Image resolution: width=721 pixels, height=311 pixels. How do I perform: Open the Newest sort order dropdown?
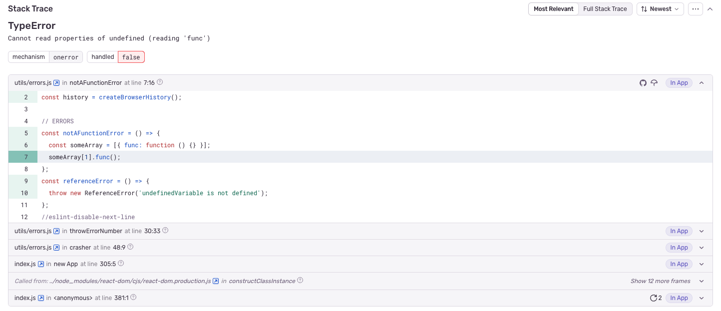[660, 8]
